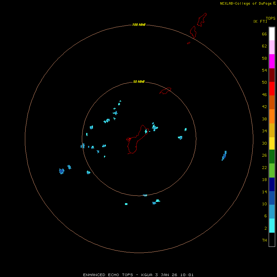Click the legend value 14
This screenshot has height=277, width=277.
click(264, 192)
